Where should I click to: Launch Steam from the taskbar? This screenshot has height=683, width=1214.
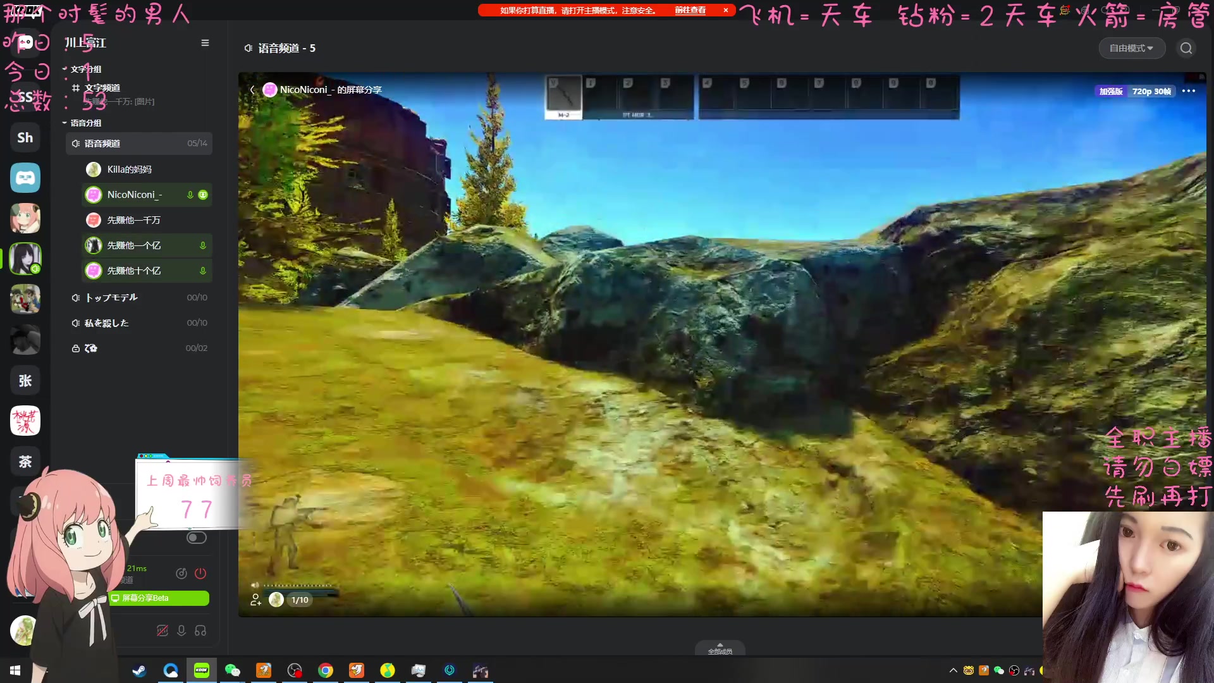(x=139, y=670)
